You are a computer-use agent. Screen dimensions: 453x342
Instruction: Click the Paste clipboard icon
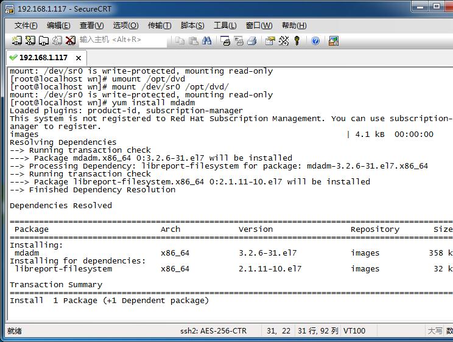tap(193, 41)
